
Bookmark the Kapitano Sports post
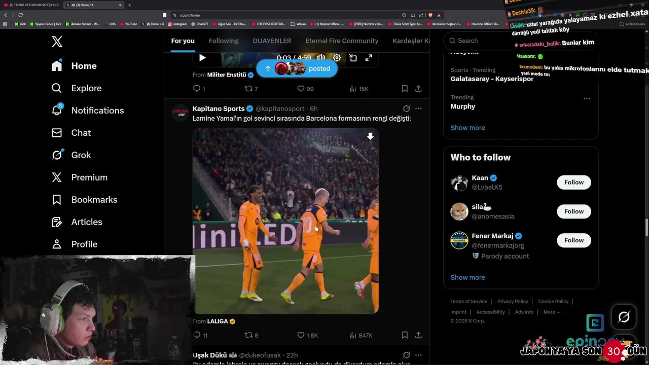point(405,335)
